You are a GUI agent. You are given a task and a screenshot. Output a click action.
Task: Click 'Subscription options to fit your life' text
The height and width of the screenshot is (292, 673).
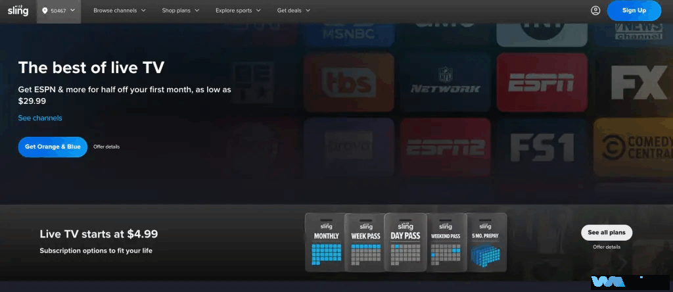click(96, 251)
